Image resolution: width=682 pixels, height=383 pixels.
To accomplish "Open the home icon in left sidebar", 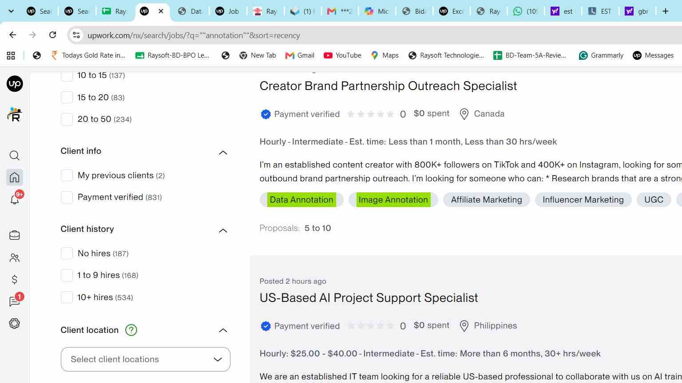I will pyautogui.click(x=15, y=177).
